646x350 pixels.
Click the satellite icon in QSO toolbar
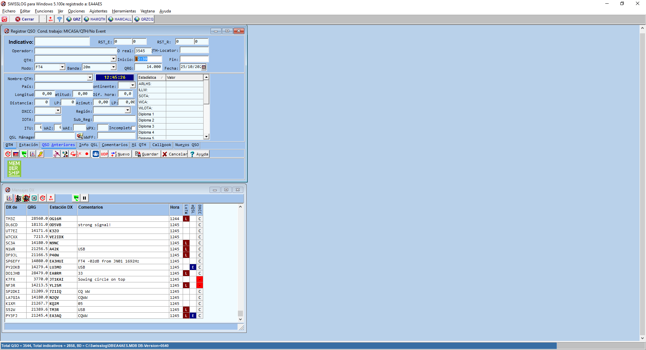pyautogui.click(x=57, y=154)
